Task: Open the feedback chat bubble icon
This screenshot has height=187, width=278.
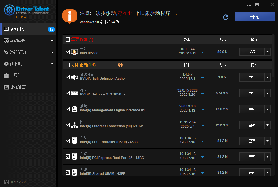Action: 249,5
